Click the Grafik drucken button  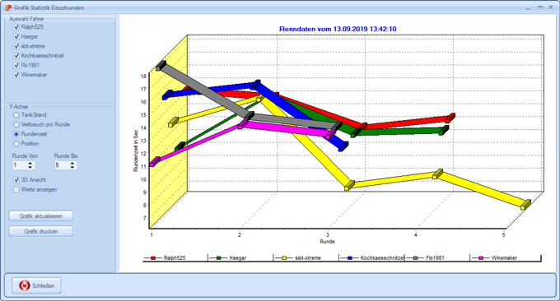point(41,231)
